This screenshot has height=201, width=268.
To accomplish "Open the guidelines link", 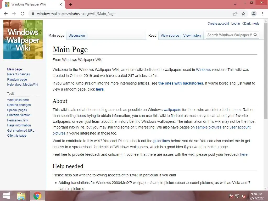I will pos(161,141).
